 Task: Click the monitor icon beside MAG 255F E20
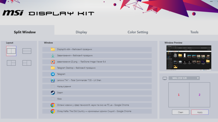165,78
